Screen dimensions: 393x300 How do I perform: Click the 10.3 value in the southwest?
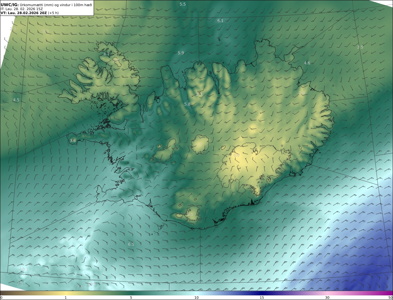(x=24, y=269)
